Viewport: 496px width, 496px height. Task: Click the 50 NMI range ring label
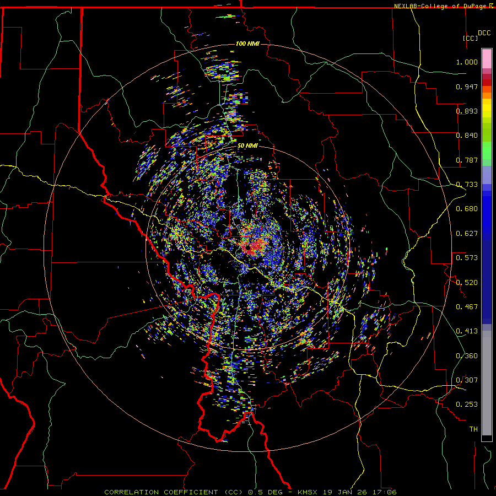click(247, 145)
